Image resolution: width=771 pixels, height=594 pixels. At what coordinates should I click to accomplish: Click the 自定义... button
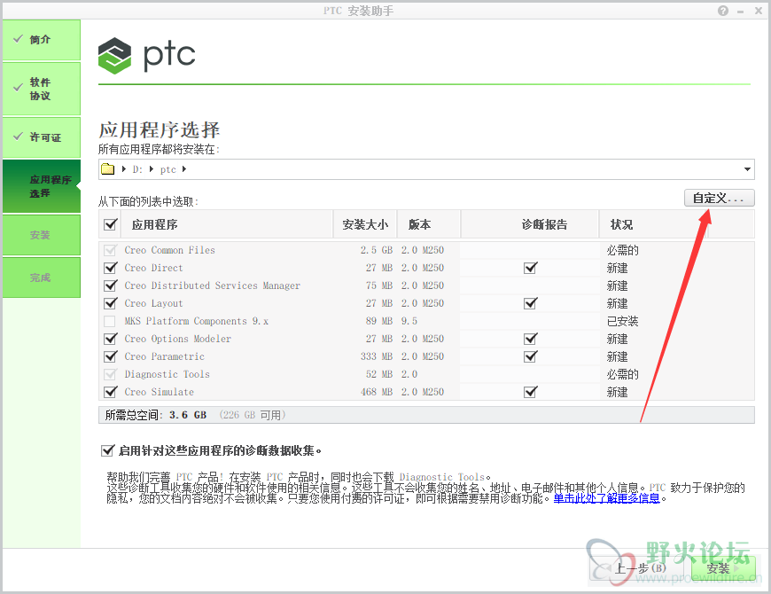coord(719,199)
